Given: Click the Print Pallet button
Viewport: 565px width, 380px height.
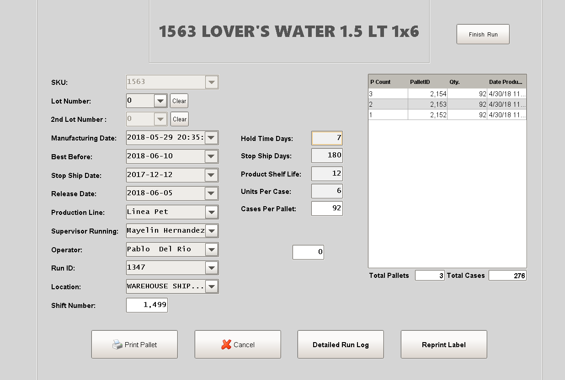Looking at the screenshot, I should (x=134, y=344).
